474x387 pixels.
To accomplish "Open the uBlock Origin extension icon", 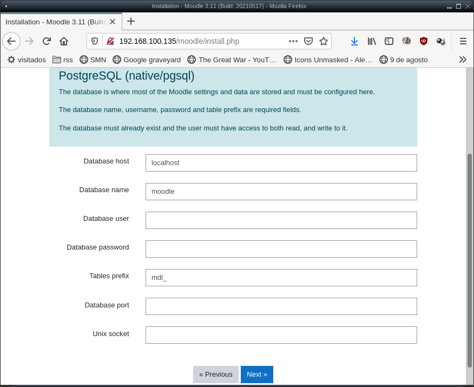I will (x=424, y=41).
